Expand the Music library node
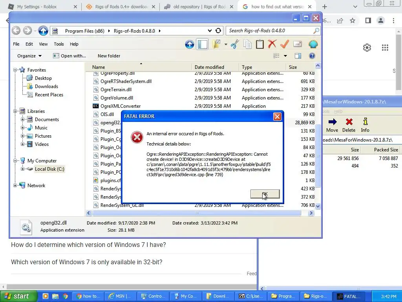 tap(22, 128)
